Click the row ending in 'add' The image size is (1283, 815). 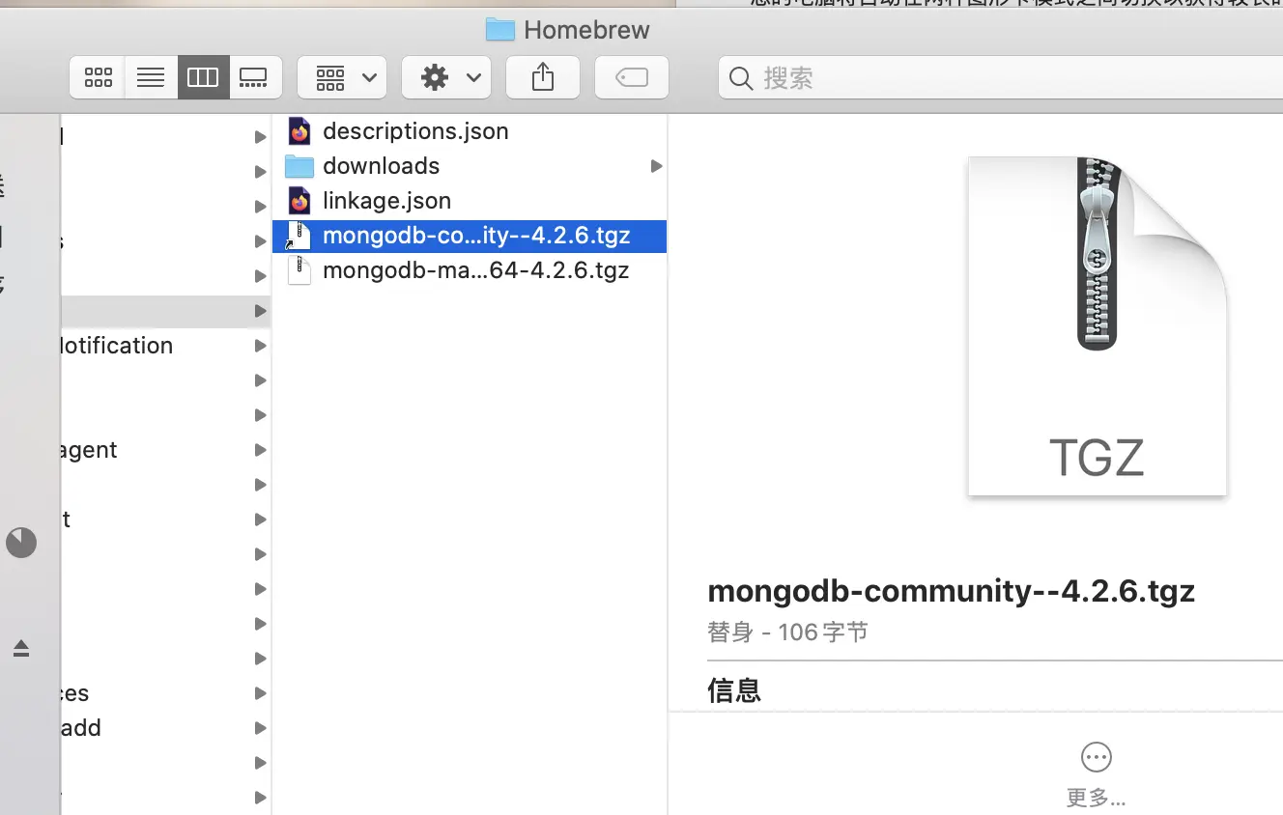(x=166, y=728)
